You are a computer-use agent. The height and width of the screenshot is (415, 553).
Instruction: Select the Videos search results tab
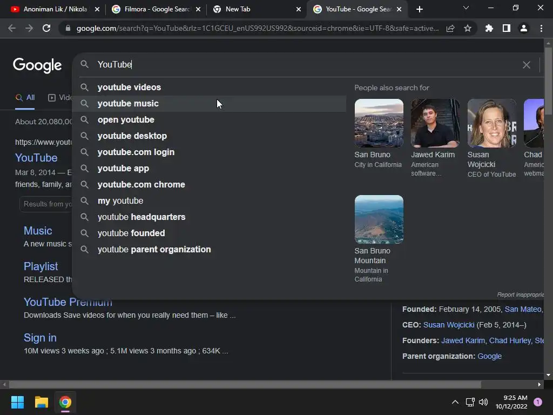(60, 98)
